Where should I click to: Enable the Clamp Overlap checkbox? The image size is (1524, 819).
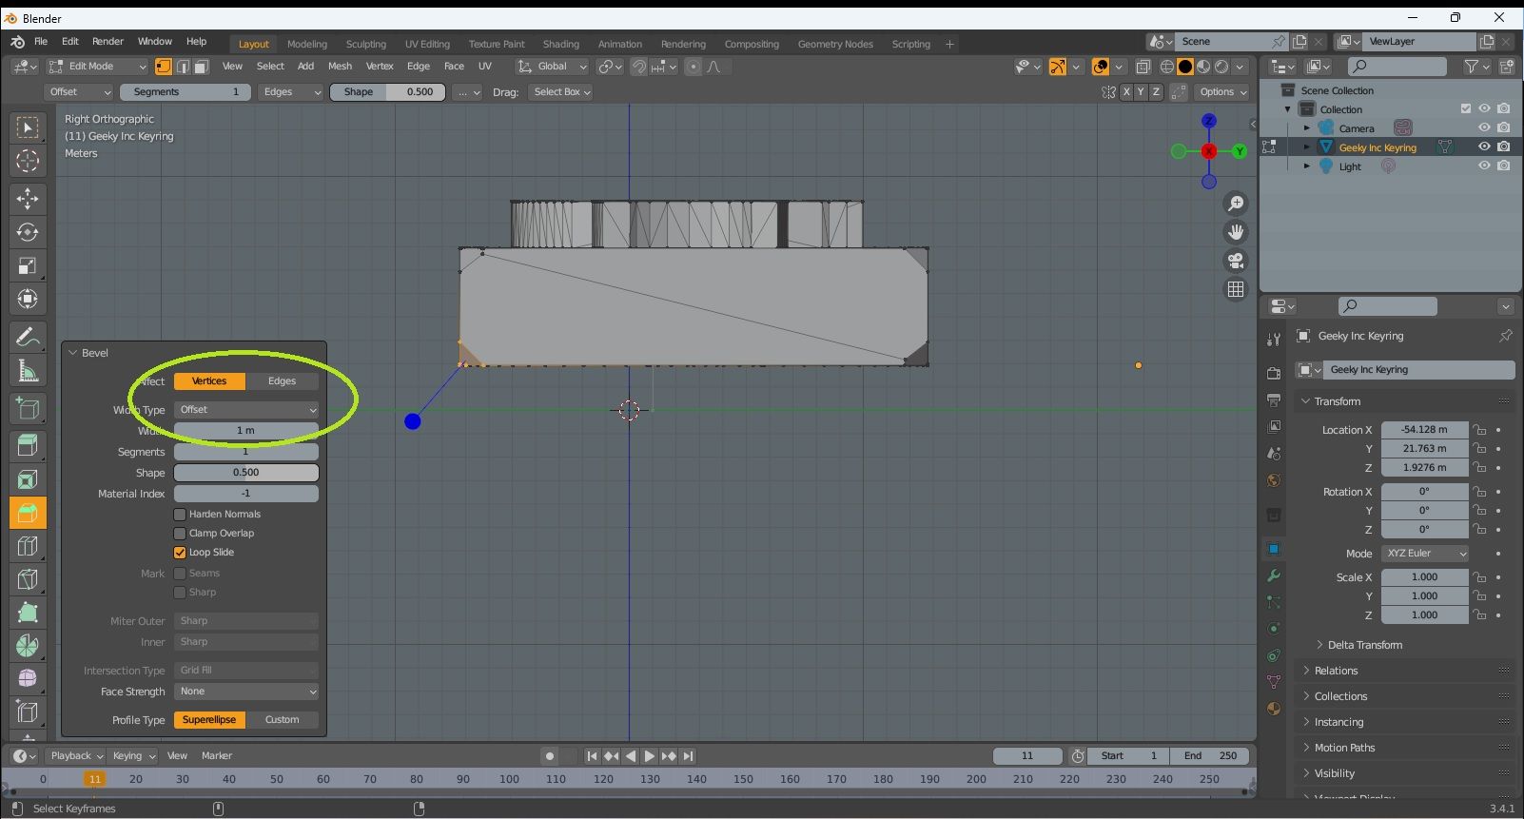click(180, 534)
